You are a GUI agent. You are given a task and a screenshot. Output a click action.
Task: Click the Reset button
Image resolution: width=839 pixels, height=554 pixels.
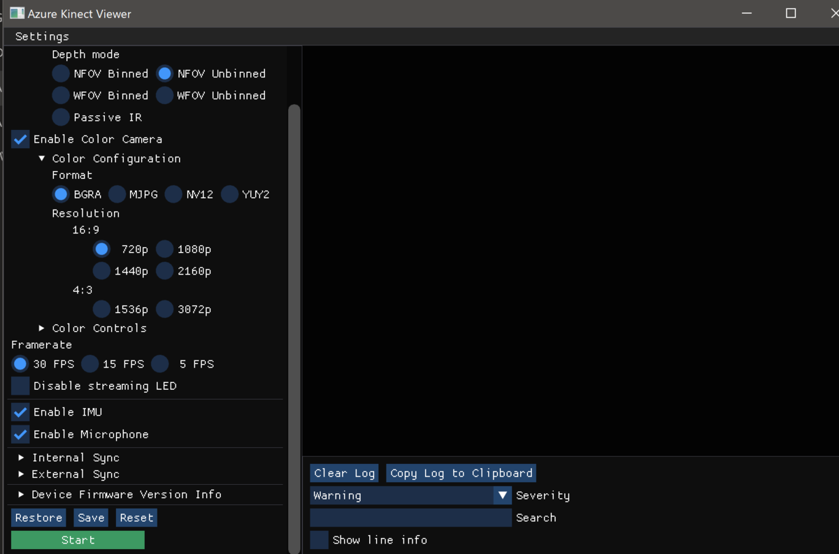tap(136, 518)
